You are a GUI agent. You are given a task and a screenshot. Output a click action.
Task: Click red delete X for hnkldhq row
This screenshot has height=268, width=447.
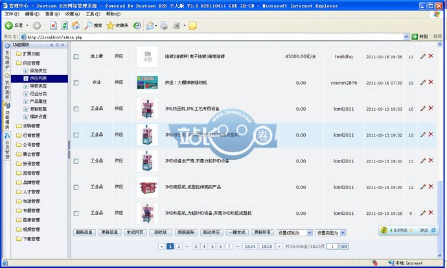click(x=431, y=56)
